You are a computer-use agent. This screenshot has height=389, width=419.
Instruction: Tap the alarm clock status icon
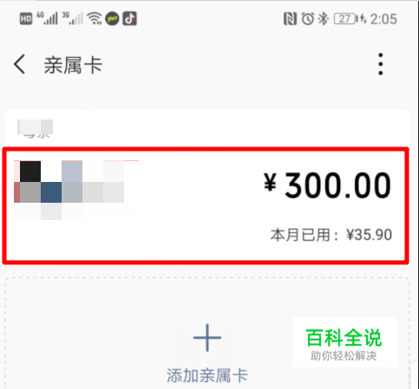tap(308, 19)
